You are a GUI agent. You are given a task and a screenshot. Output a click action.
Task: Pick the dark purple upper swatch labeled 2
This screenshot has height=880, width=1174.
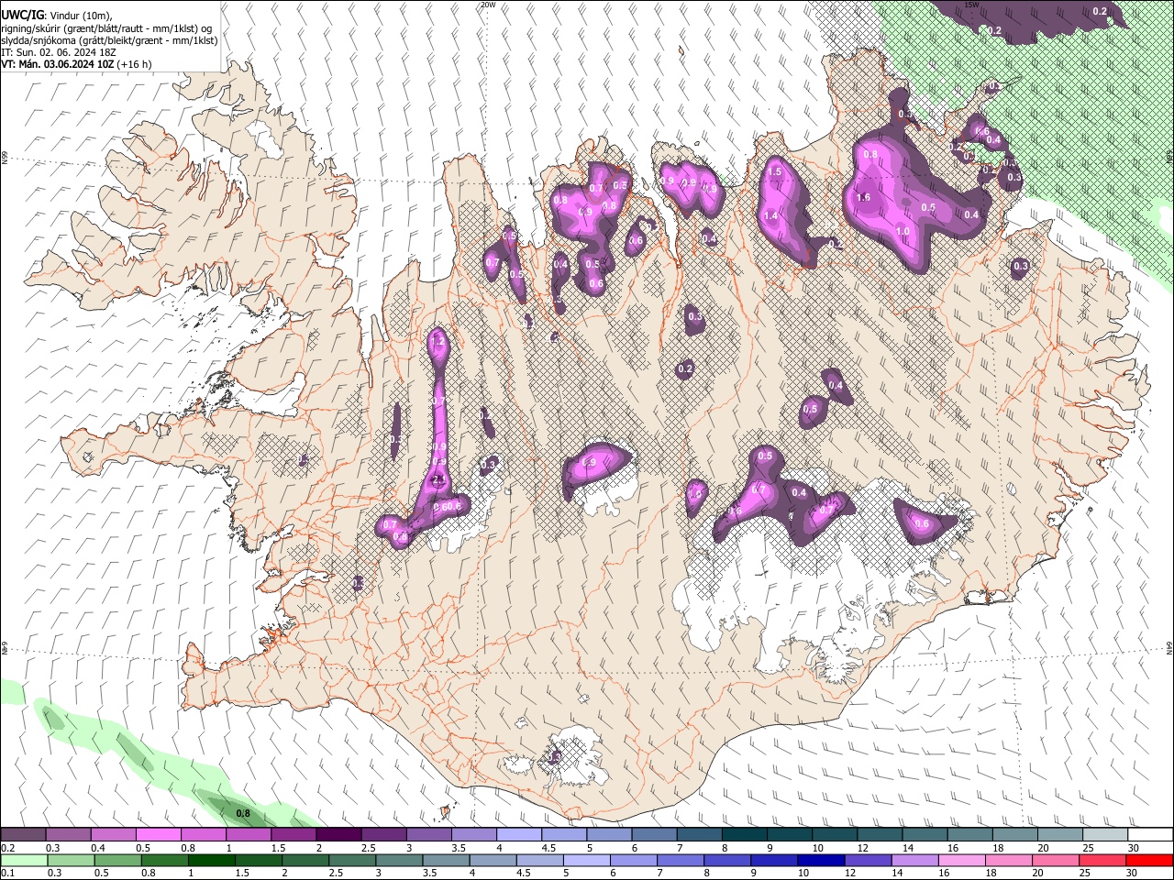(338, 835)
